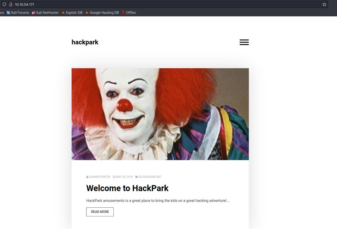The width and height of the screenshot is (337, 229).
Task: Click the clock icon beside the date
Action: (x=114, y=177)
